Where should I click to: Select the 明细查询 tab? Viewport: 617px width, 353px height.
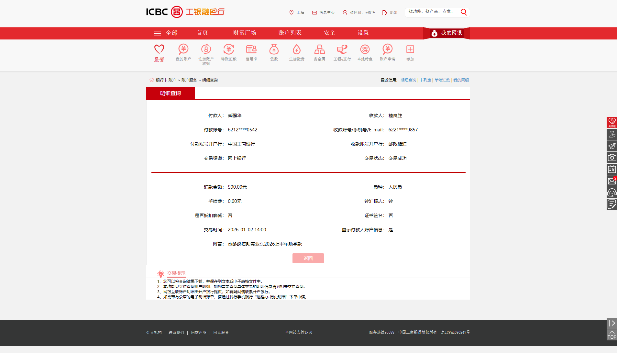tap(170, 93)
